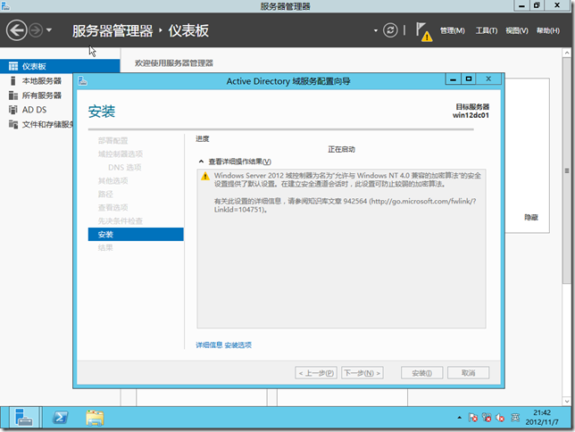Click the 仪表板 dashboard grid icon
The width and height of the screenshot is (575, 432).
[13, 66]
